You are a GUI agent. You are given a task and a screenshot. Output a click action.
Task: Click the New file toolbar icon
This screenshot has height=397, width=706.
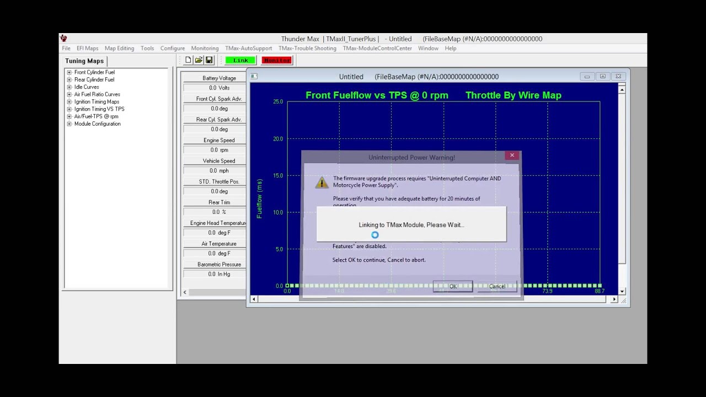188,60
